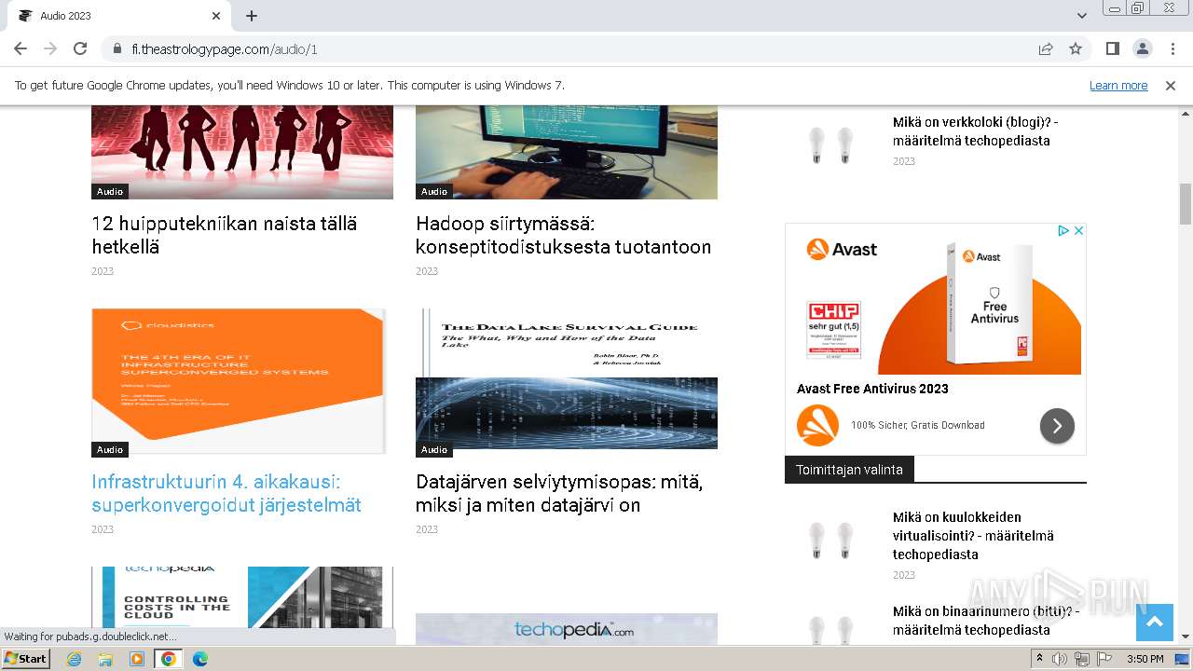Click the techopedia.com banner thumbnail

click(x=567, y=629)
